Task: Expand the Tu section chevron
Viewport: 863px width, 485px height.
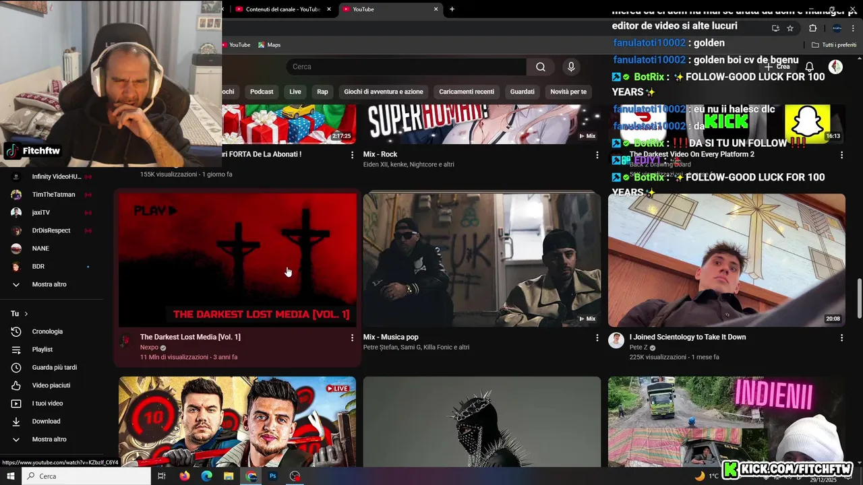Action: point(26,314)
